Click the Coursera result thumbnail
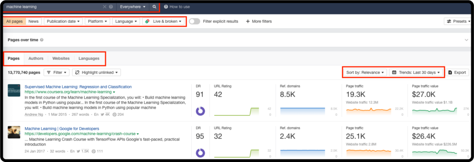 [x=14, y=90]
